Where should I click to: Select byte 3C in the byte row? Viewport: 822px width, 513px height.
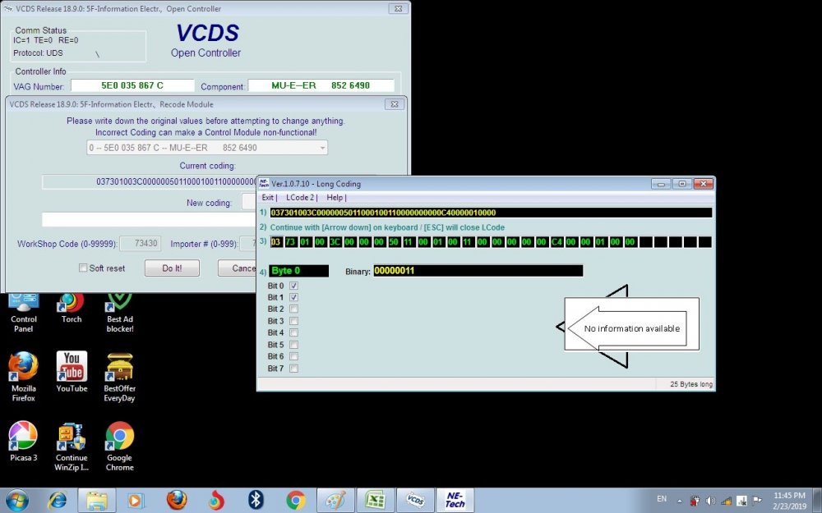click(335, 242)
